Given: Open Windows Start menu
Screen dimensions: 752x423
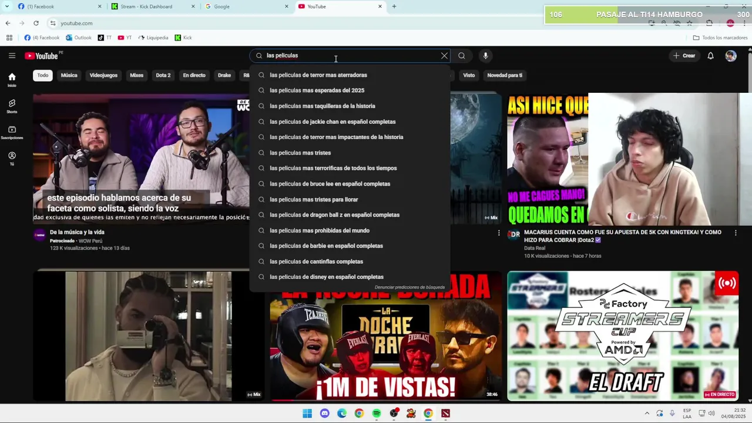Looking at the screenshot, I should 307,414.
